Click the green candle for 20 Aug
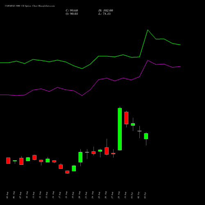Screen dimensions: 205x205 click(x=80, y=157)
